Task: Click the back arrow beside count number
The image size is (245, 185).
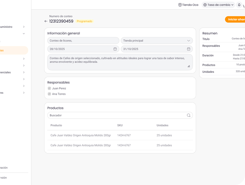Action: (46, 21)
